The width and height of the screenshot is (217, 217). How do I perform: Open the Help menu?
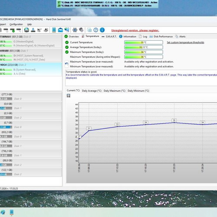30,24
